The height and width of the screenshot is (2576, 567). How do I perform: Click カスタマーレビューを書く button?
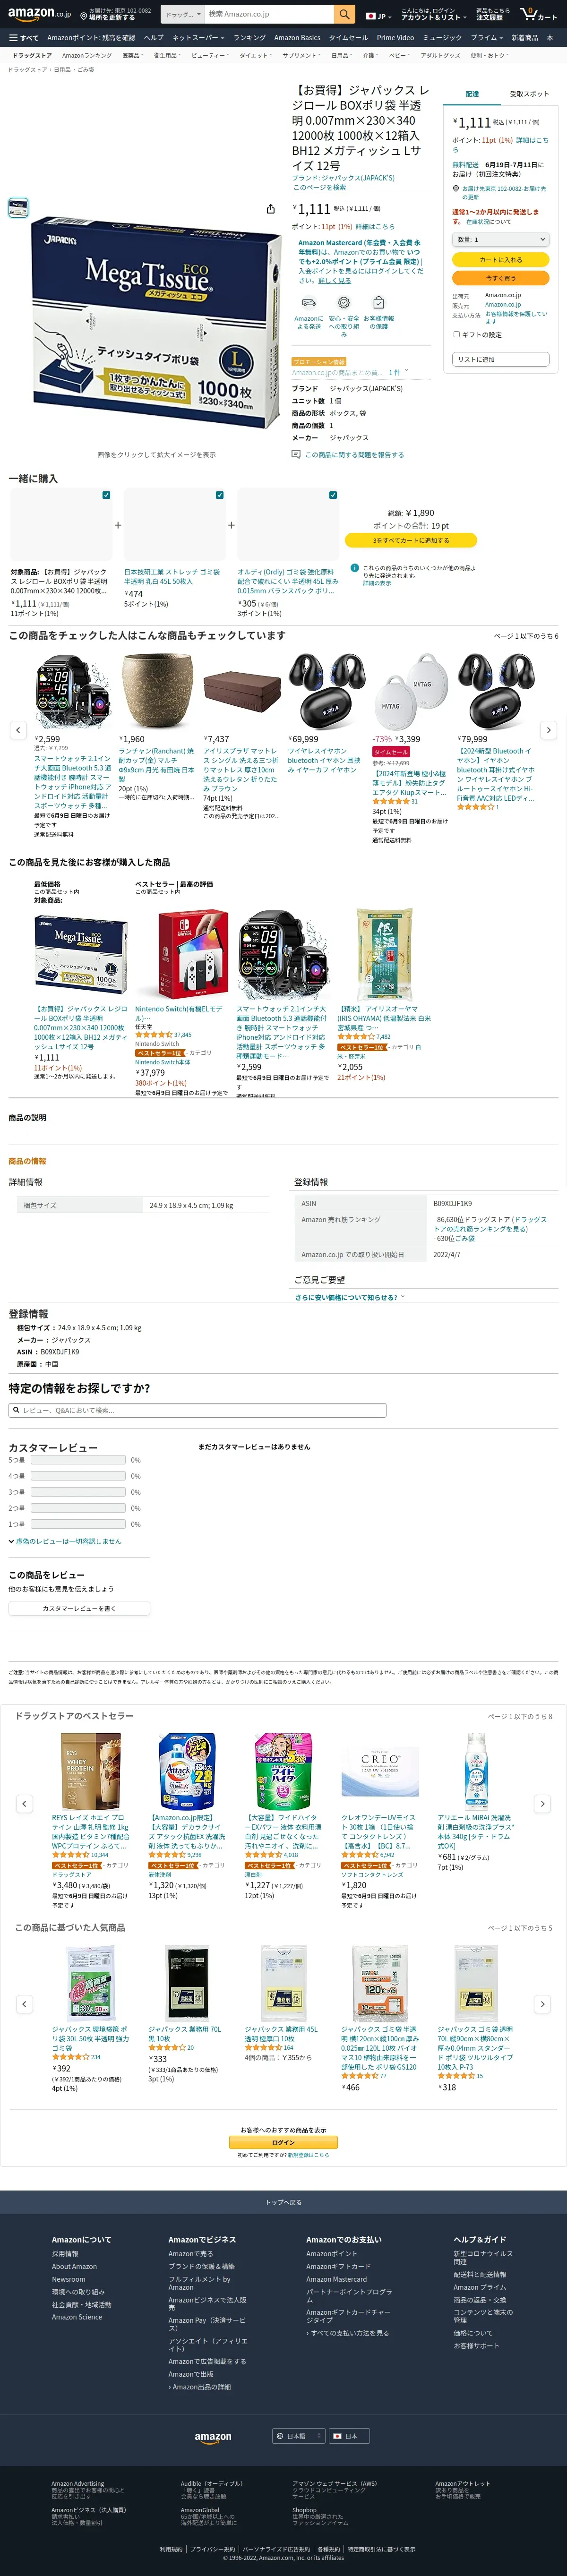pos(79,1608)
